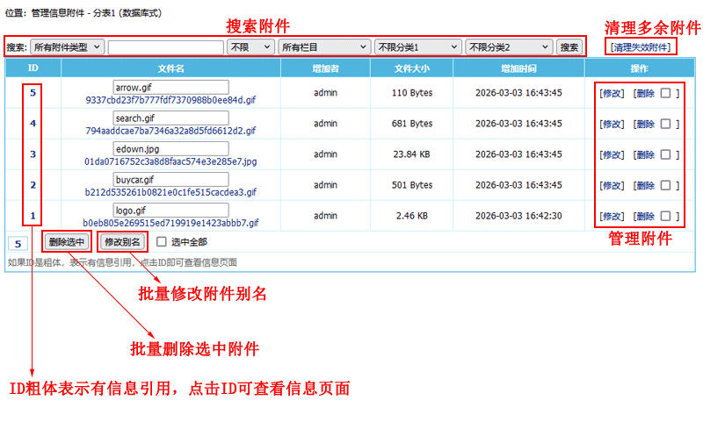Click the search keyword input field

pos(165,46)
